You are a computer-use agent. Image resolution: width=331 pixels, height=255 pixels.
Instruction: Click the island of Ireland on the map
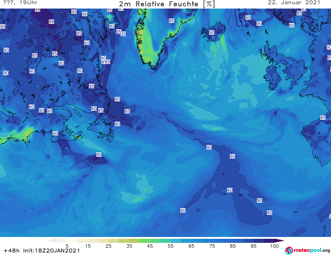272,77
